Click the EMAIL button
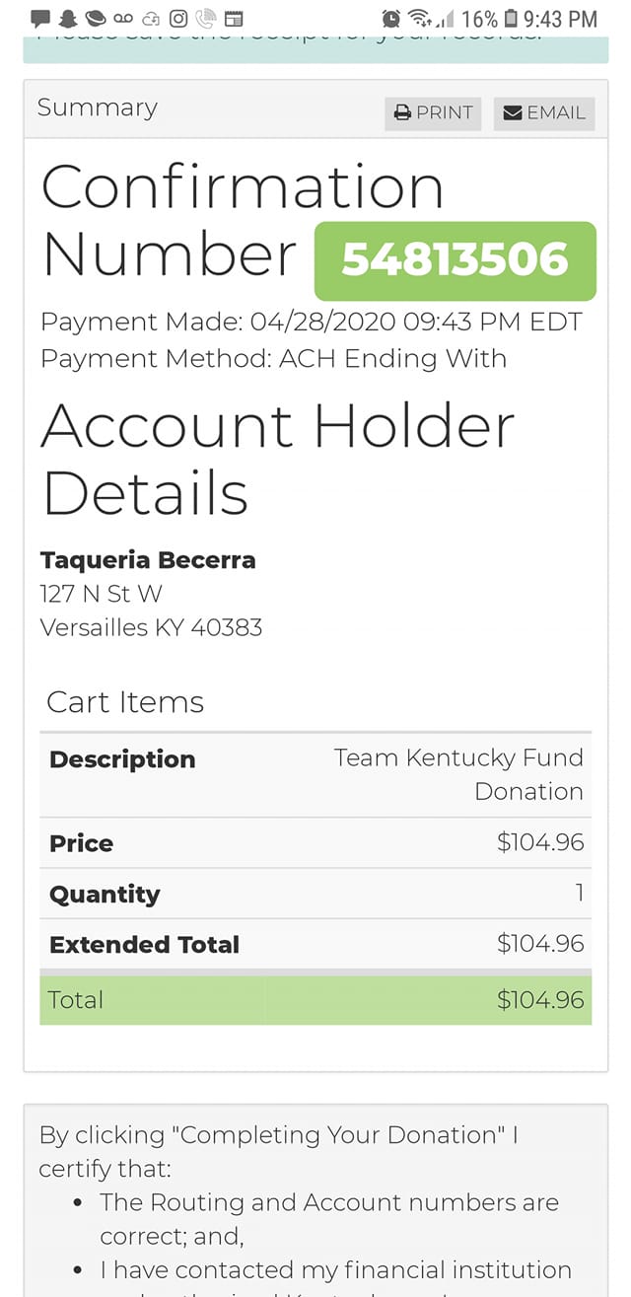This screenshot has width=631, height=1297. pos(544,112)
